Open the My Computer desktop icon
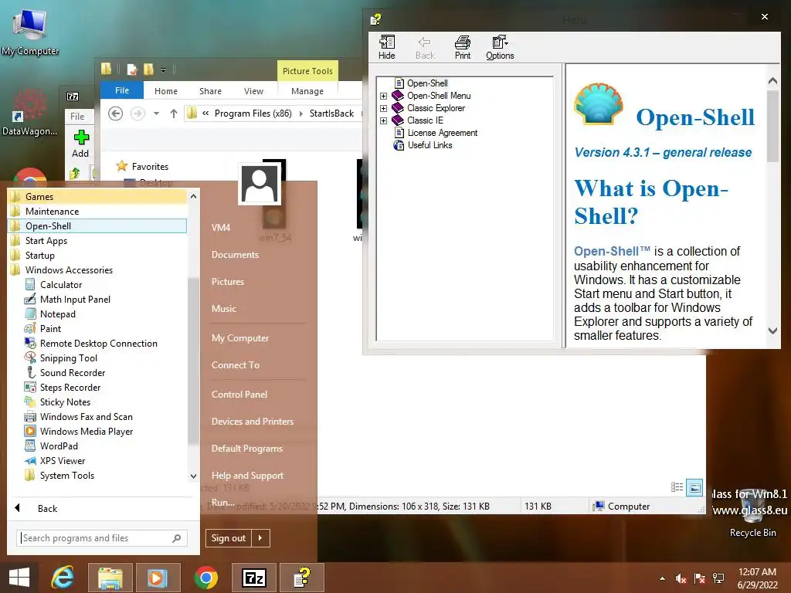This screenshot has width=791, height=593. (30, 31)
